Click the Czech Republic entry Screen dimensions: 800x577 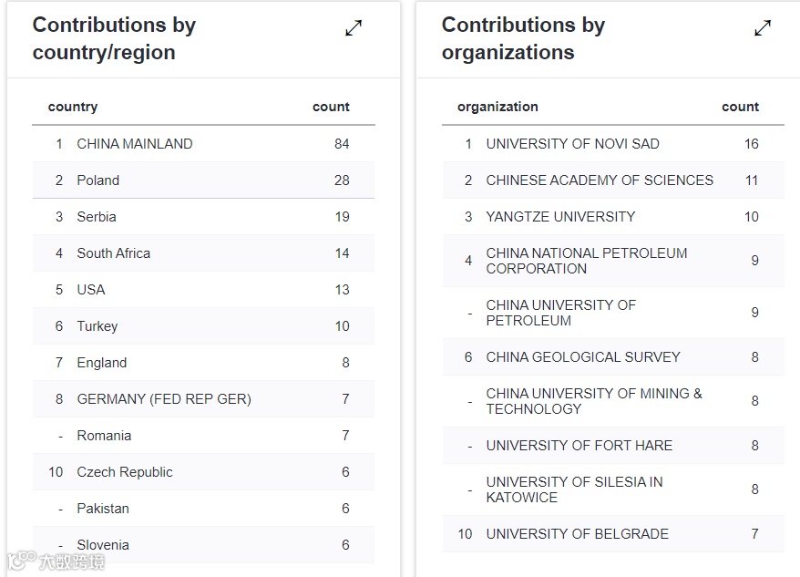125,472
